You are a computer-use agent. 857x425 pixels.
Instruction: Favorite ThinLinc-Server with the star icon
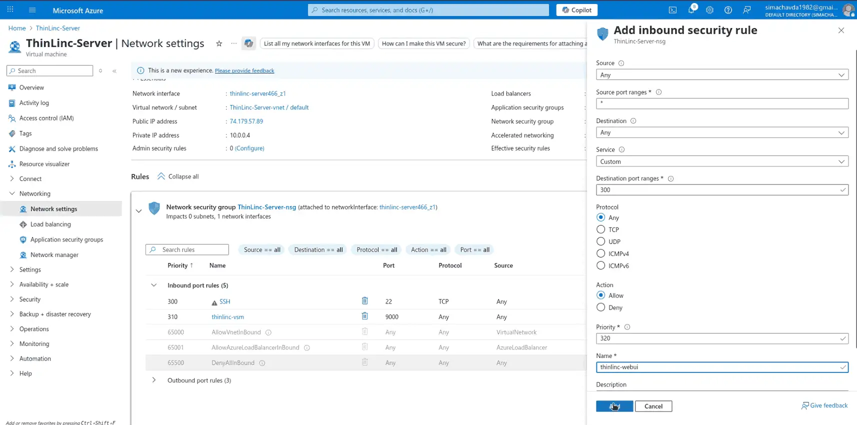tap(219, 43)
